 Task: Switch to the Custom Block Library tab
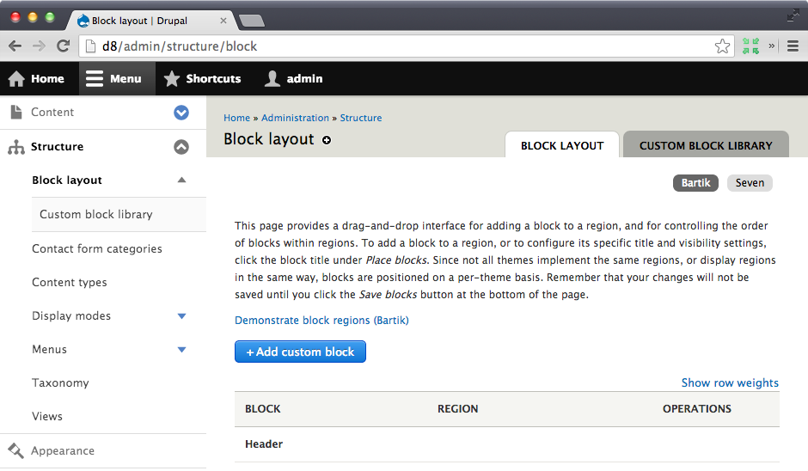click(706, 145)
